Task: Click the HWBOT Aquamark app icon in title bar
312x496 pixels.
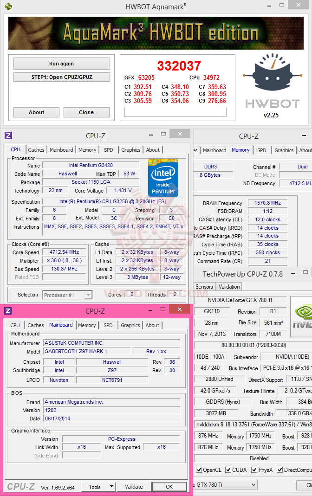Action: [8, 6]
